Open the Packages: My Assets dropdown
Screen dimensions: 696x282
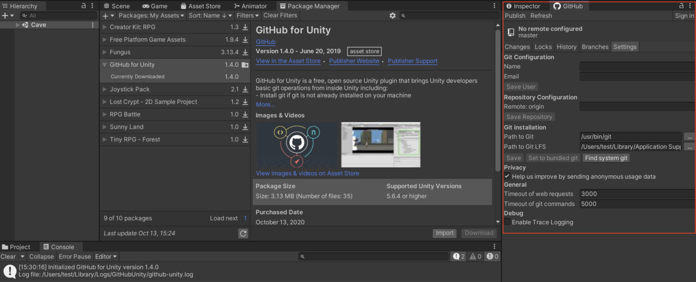(151, 16)
